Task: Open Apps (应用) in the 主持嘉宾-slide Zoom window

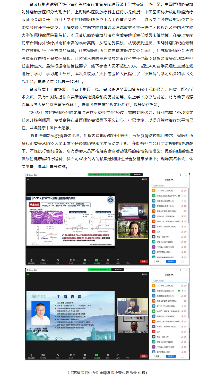Action: pyautogui.click(x=118, y=355)
